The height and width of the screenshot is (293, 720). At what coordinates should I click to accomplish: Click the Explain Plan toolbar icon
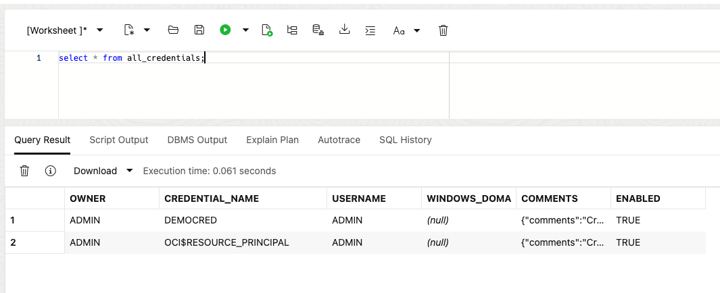pos(292,30)
